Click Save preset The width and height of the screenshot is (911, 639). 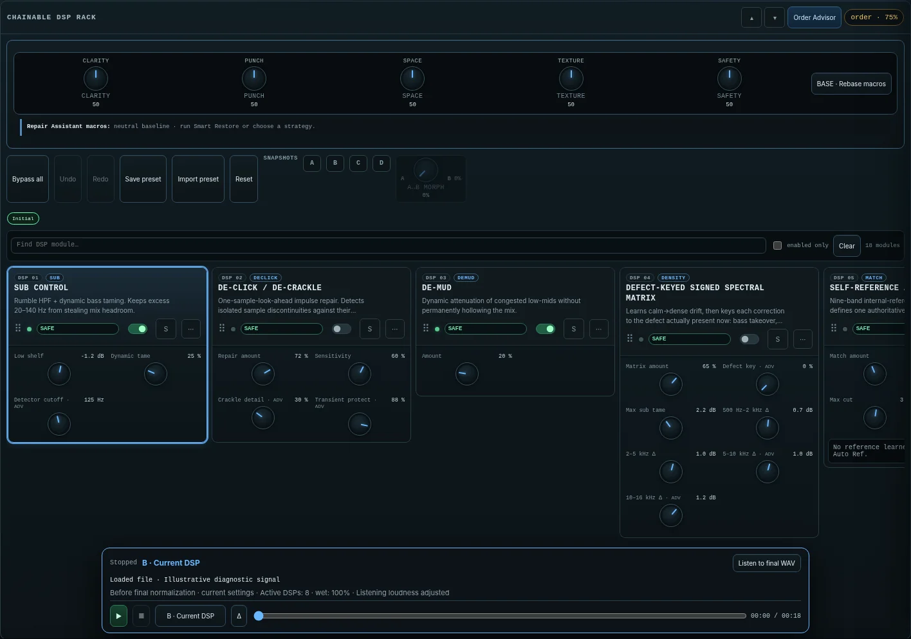pyautogui.click(x=143, y=179)
